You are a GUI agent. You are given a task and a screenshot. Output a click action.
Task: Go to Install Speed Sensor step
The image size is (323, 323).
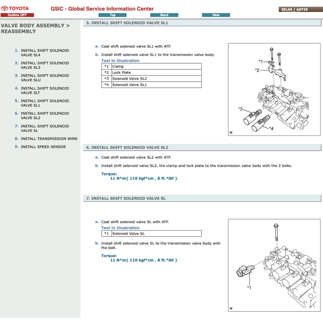click(x=43, y=147)
